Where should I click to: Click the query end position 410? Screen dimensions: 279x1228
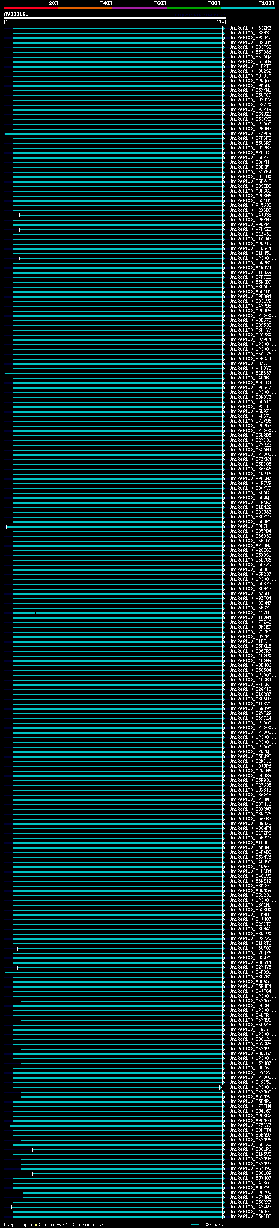coord(220,21)
